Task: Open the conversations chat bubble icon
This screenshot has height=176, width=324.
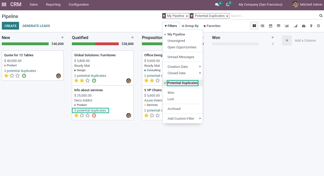Action: click(217, 5)
